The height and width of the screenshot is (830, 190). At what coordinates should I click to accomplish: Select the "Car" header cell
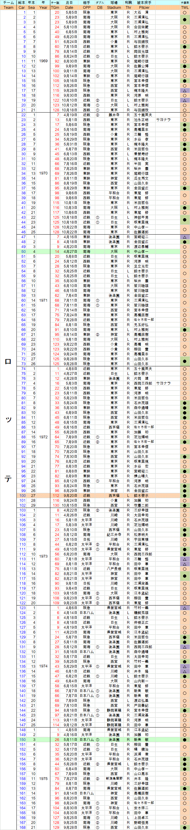(x=22, y=7)
